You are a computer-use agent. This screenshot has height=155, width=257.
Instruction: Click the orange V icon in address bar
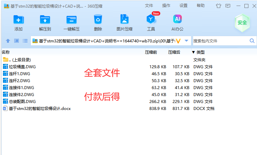click(x=178, y=41)
